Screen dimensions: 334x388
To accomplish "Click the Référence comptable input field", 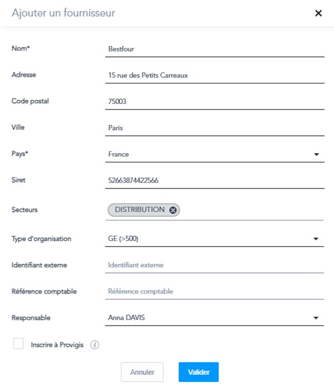I will (x=215, y=291).
